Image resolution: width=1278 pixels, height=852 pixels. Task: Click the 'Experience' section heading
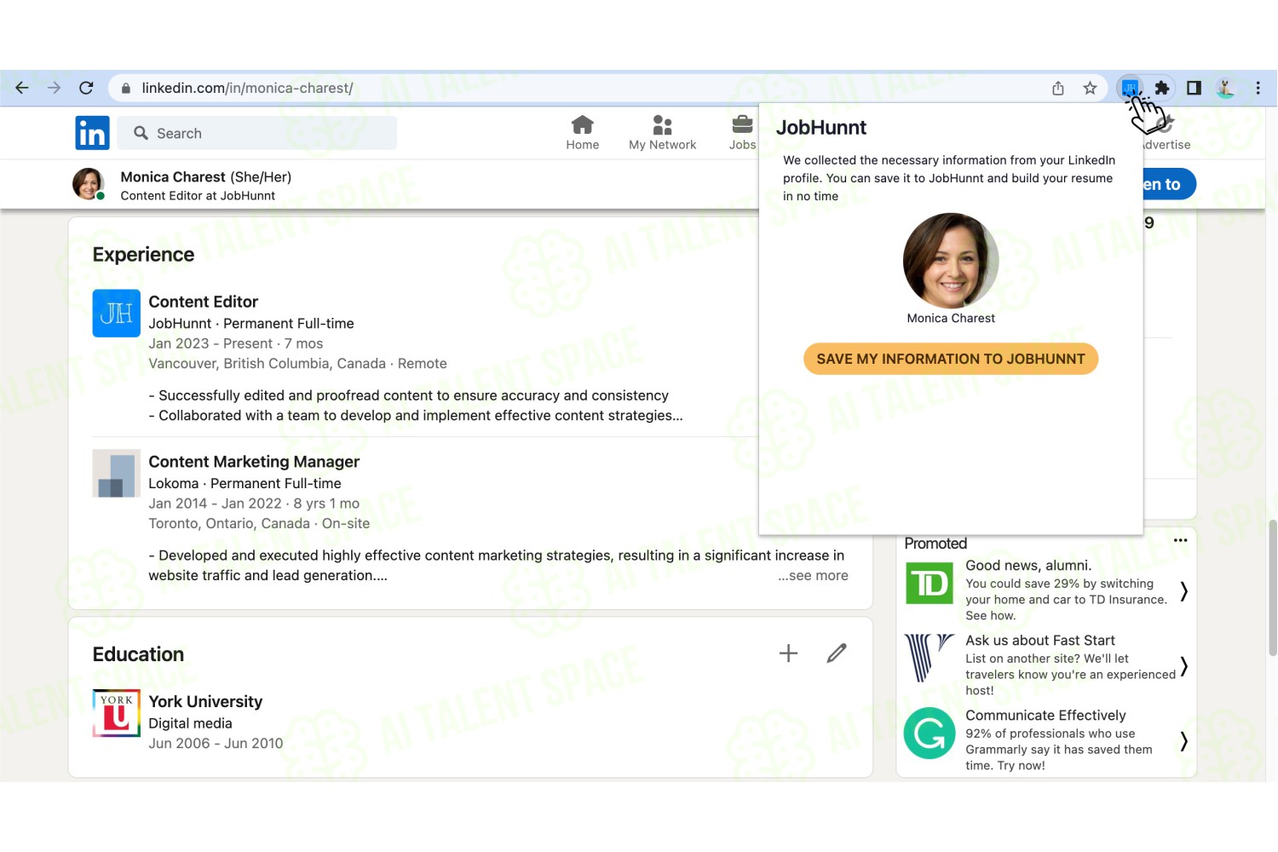[143, 255]
